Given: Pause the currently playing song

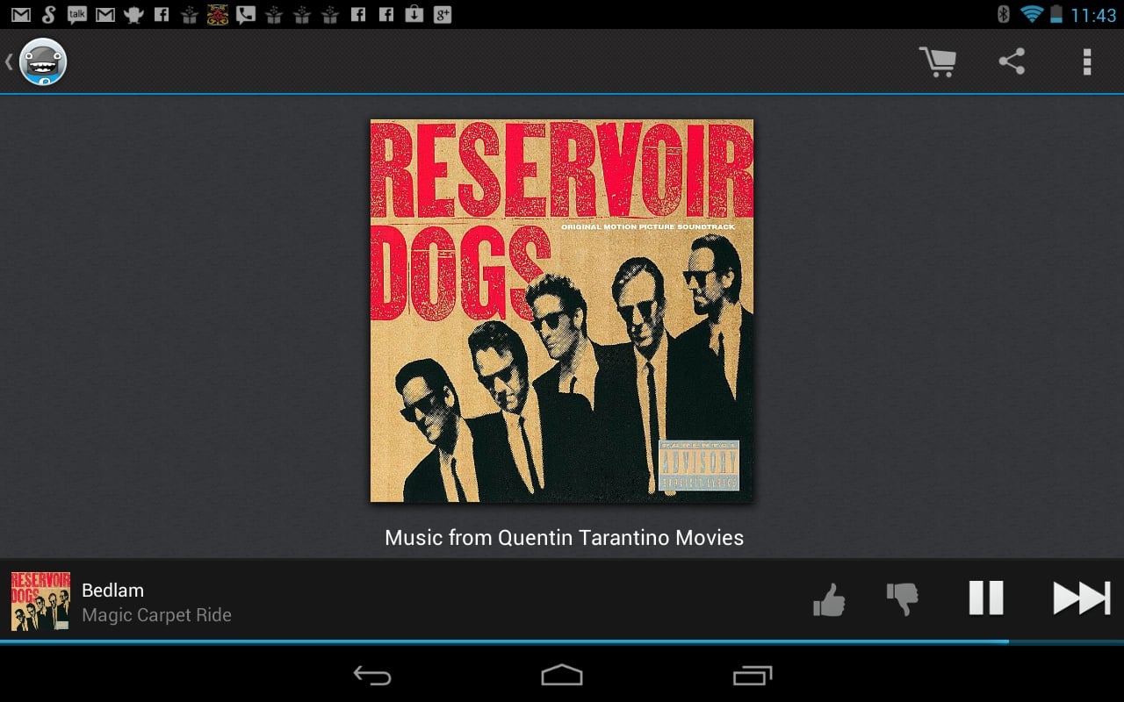Looking at the screenshot, I should click(x=985, y=599).
